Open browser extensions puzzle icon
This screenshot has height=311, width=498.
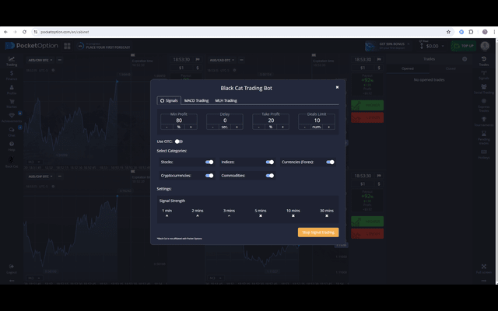click(471, 32)
